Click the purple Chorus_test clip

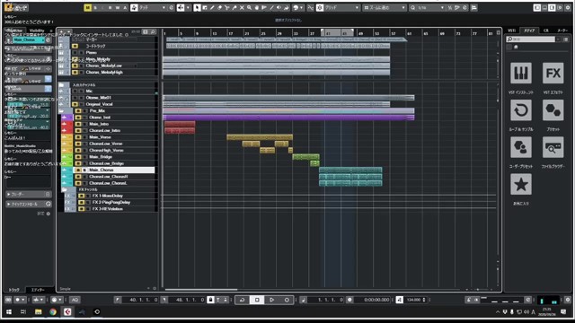[x=288, y=118]
